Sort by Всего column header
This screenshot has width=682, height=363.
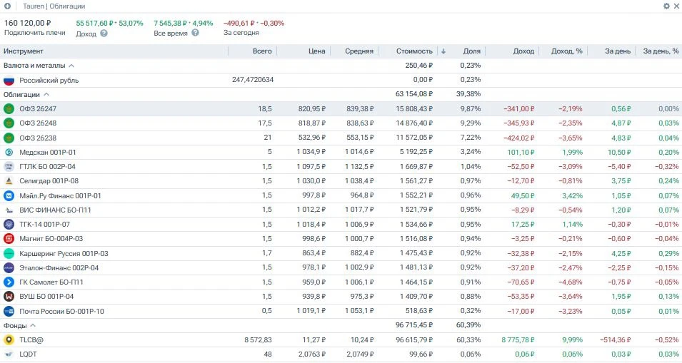262,51
